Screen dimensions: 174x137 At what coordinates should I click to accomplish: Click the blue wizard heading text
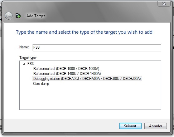pos(84,32)
